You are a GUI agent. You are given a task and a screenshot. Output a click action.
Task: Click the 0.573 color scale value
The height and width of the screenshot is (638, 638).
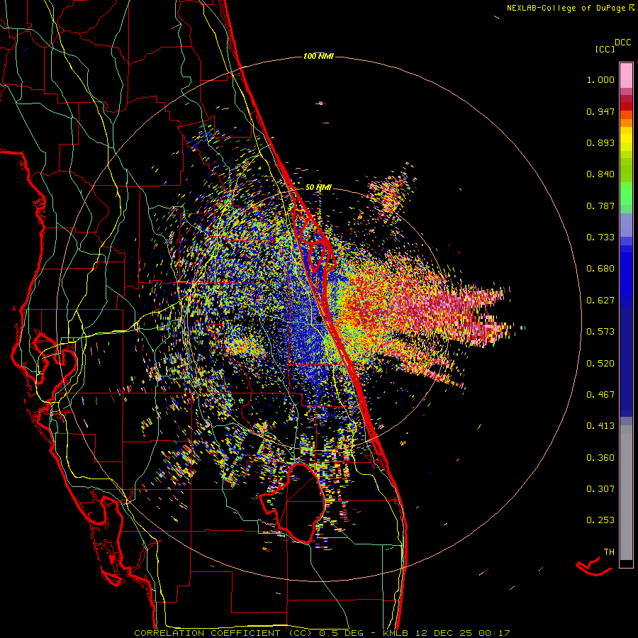(600, 332)
